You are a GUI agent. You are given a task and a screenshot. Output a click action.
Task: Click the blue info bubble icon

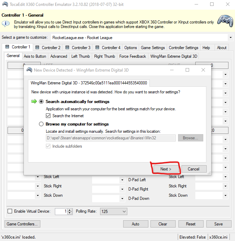click(x=6, y=24)
